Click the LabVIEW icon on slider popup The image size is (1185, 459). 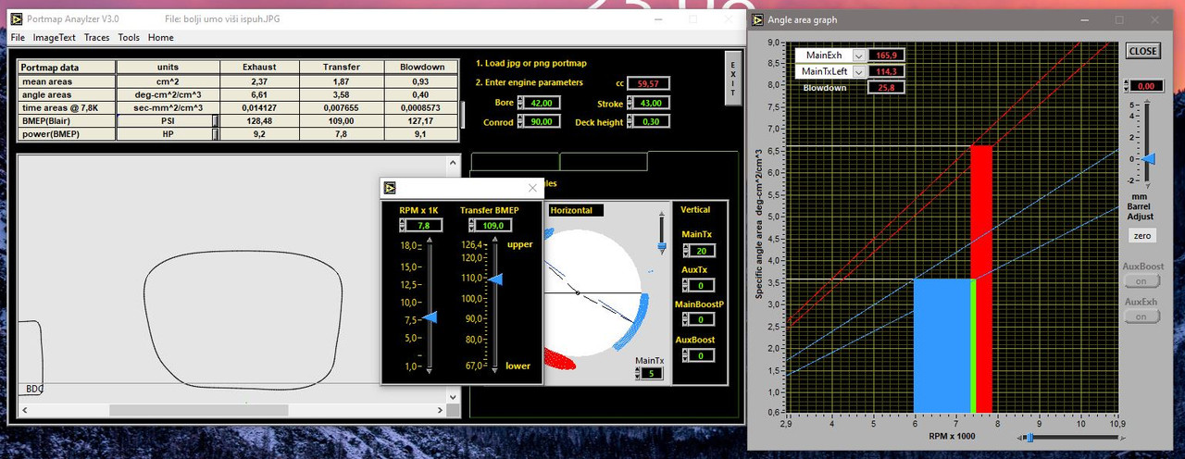point(392,188)
